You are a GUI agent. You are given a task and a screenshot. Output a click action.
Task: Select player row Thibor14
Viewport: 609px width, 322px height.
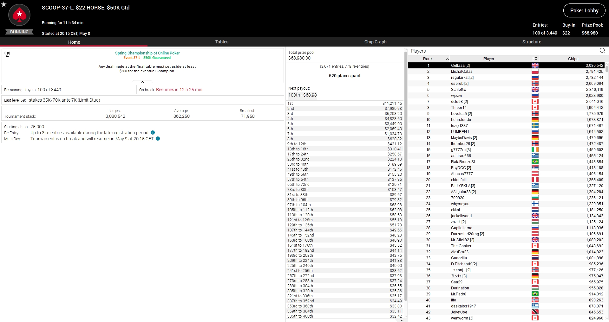(506, 108)
